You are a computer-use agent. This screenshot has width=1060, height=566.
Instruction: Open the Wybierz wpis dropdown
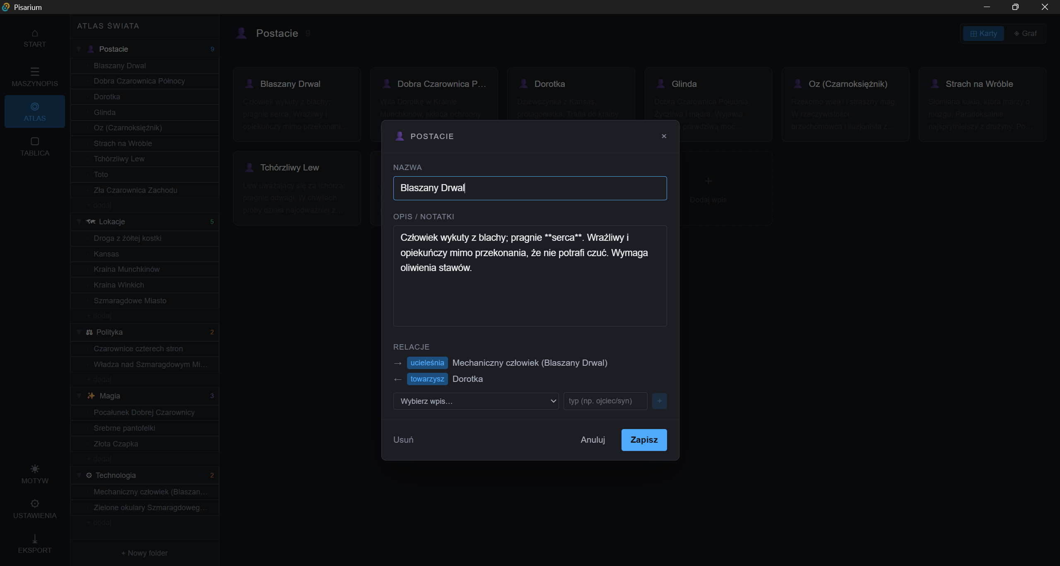(476, 401)
